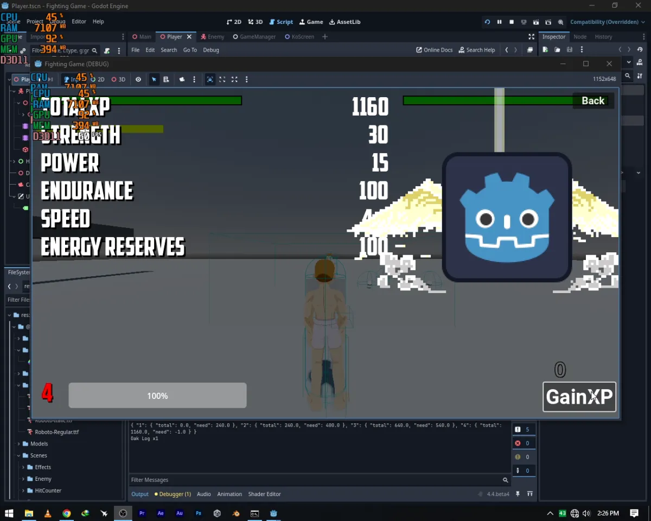This screenshot has height=521, width=651.
Task: Toggle camera override in game view
Action: [182, 79]
